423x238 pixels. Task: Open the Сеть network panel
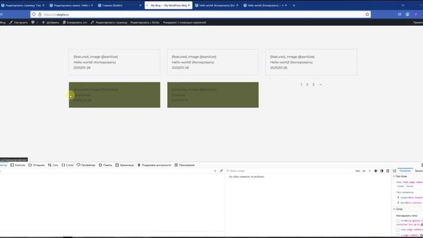[x=53, y=165]
